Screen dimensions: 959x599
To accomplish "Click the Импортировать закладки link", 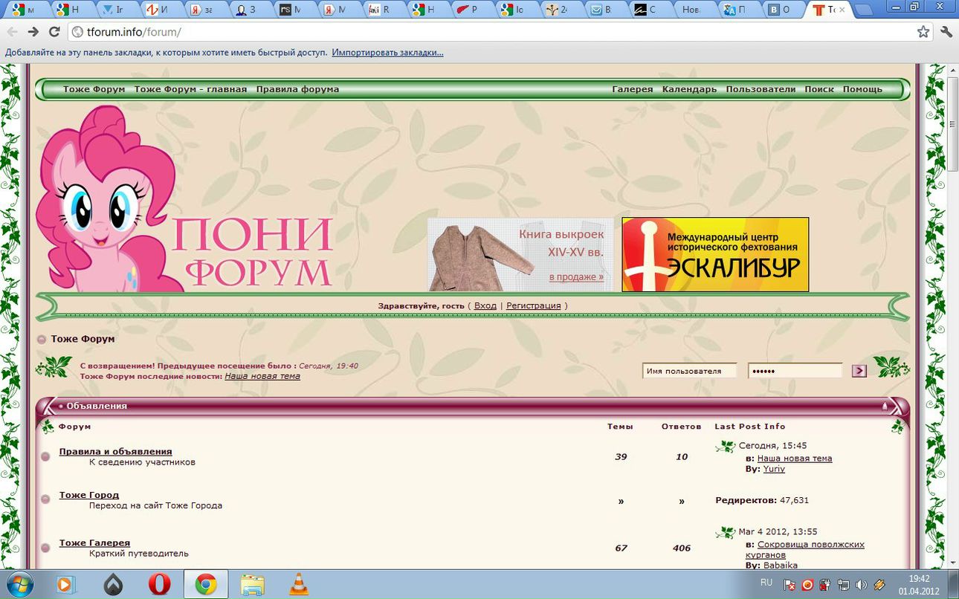I will 387,53.
